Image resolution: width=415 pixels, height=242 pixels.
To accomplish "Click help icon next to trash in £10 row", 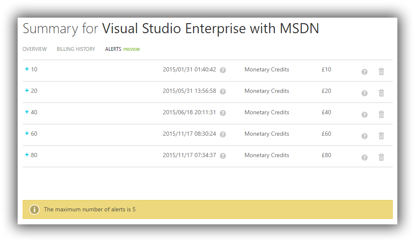I will pyautogui.click(x=365, y=72).
